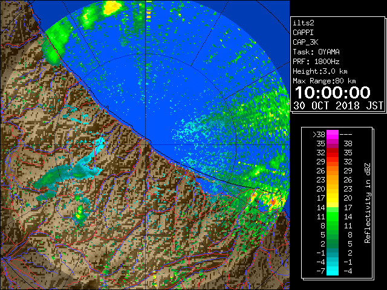Select the cyan -7 to -4 dBZ legend band
387x290 pixels.
click(x=333, y=271)
